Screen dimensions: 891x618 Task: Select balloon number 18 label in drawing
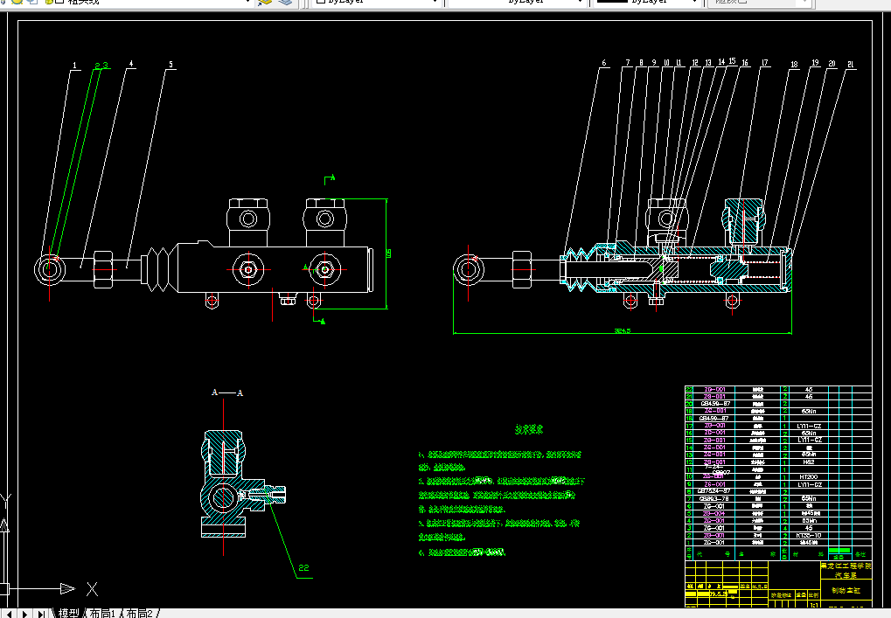click(795, 65)
